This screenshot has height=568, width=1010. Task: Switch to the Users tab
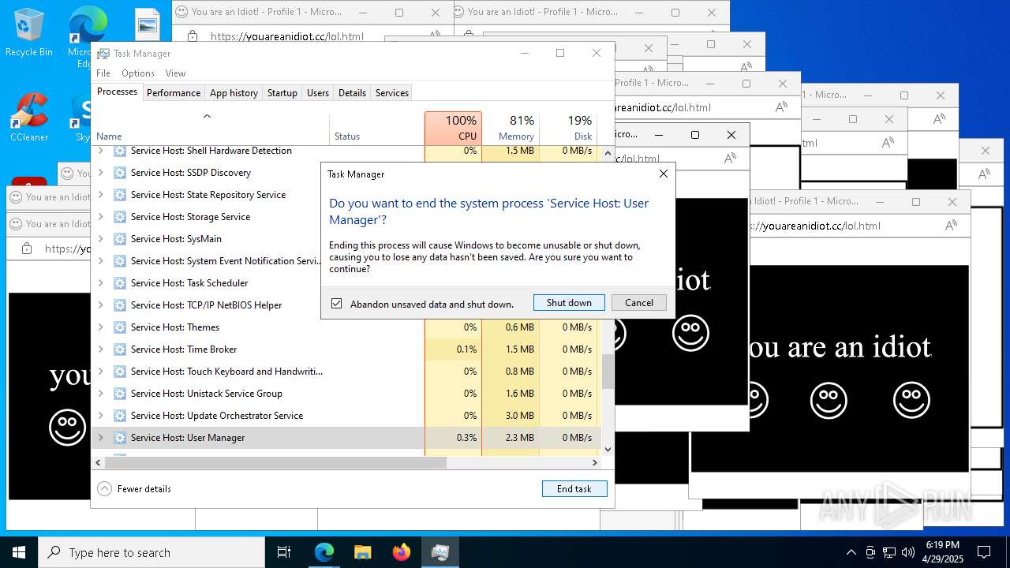(x=318, y=93)
